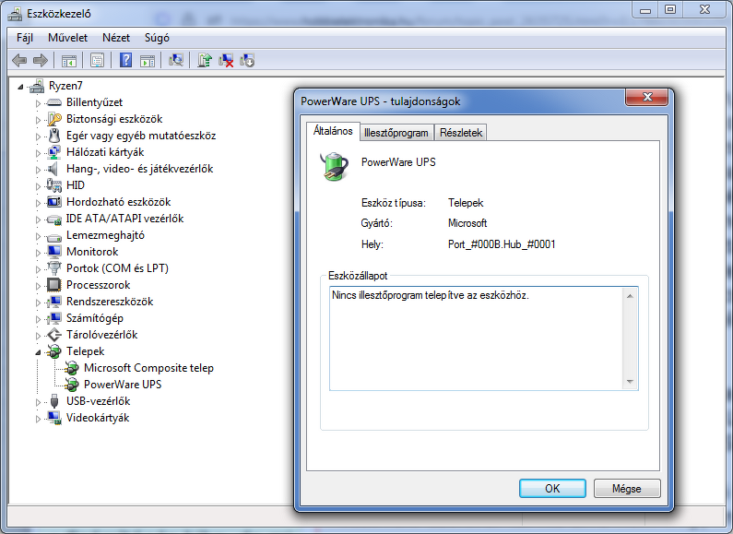Scan for hardware changes toolbar icon
The height and width of the screenshot is (534, 733).
[176, 60]
